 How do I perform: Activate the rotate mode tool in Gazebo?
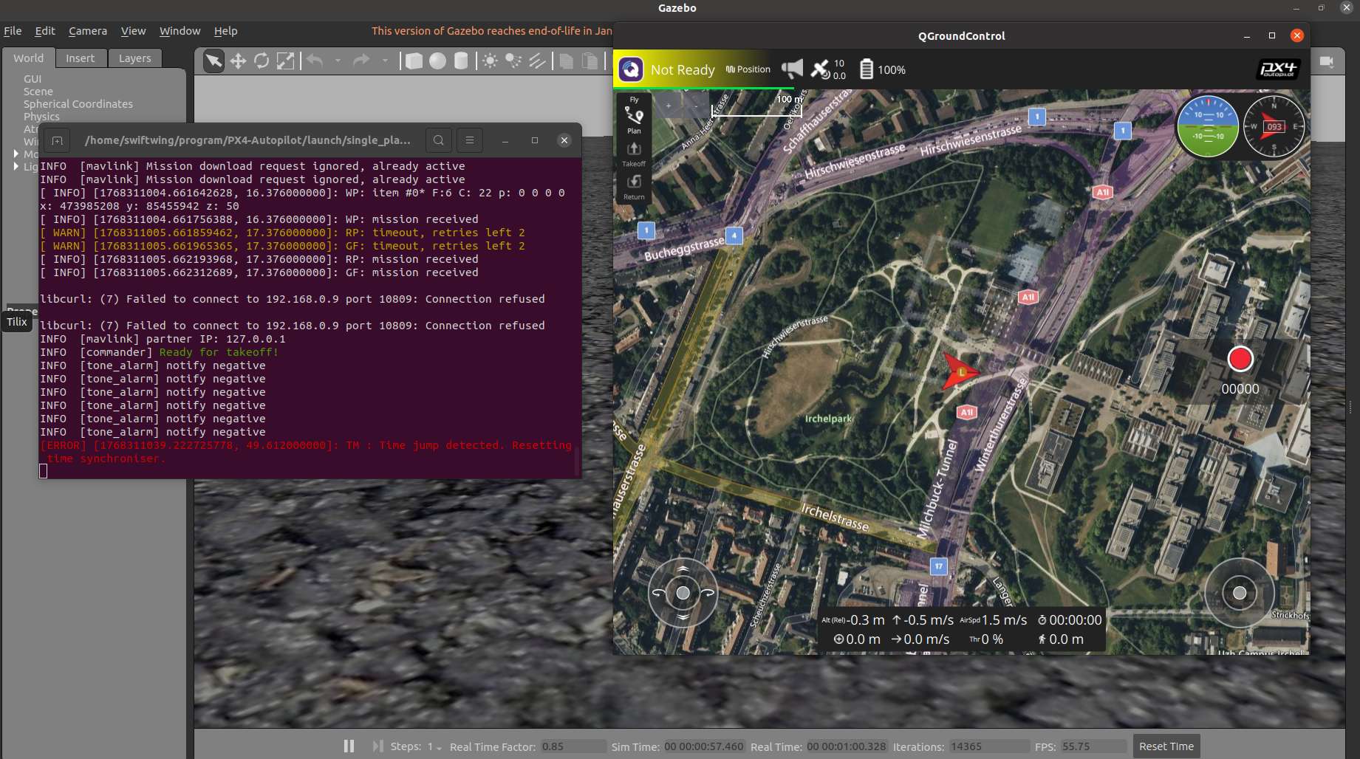pos(262,61)
